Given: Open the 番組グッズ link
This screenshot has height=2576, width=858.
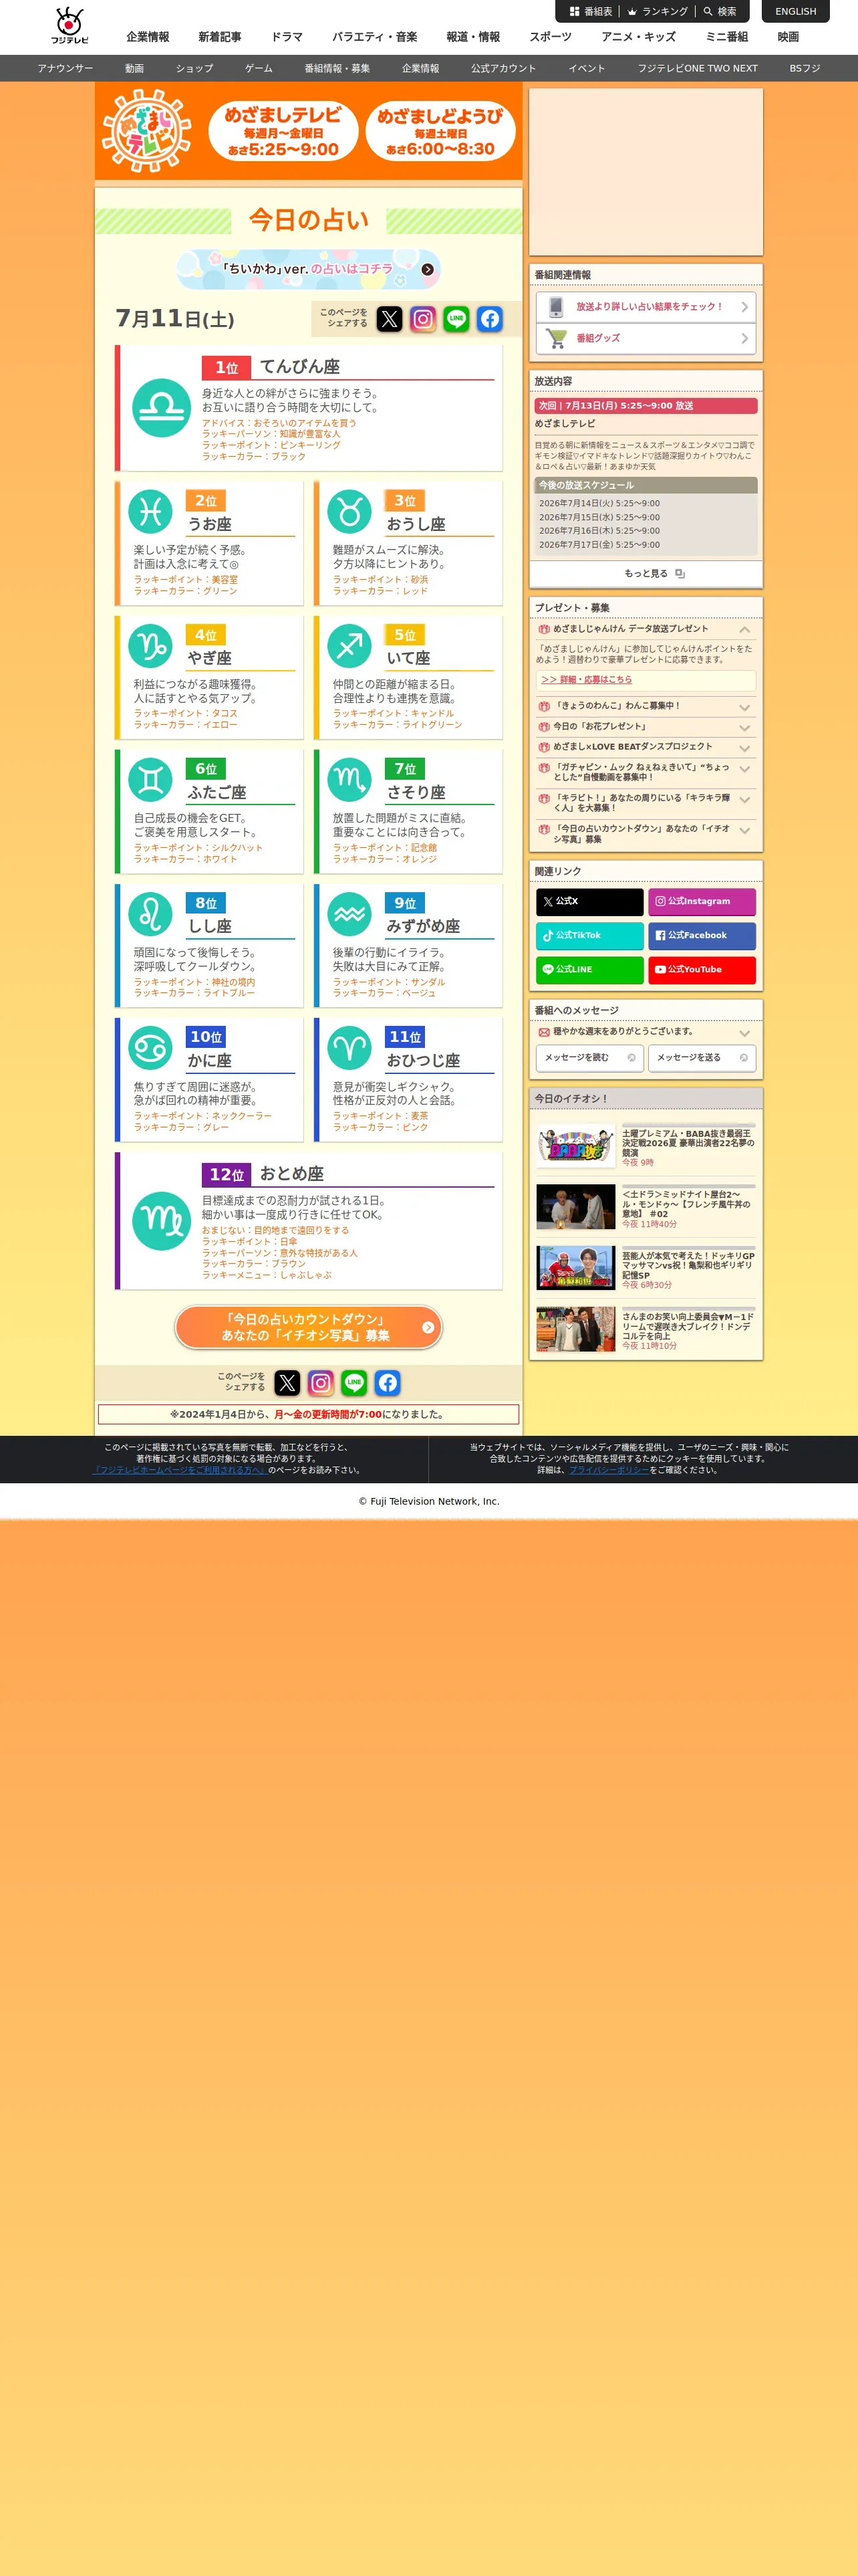Looking at the screenshot, I should [x=646, y=338].
